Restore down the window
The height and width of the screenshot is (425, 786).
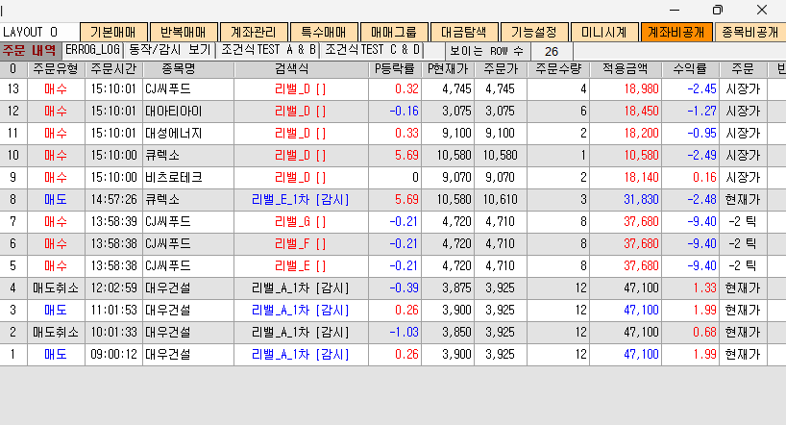718,10
